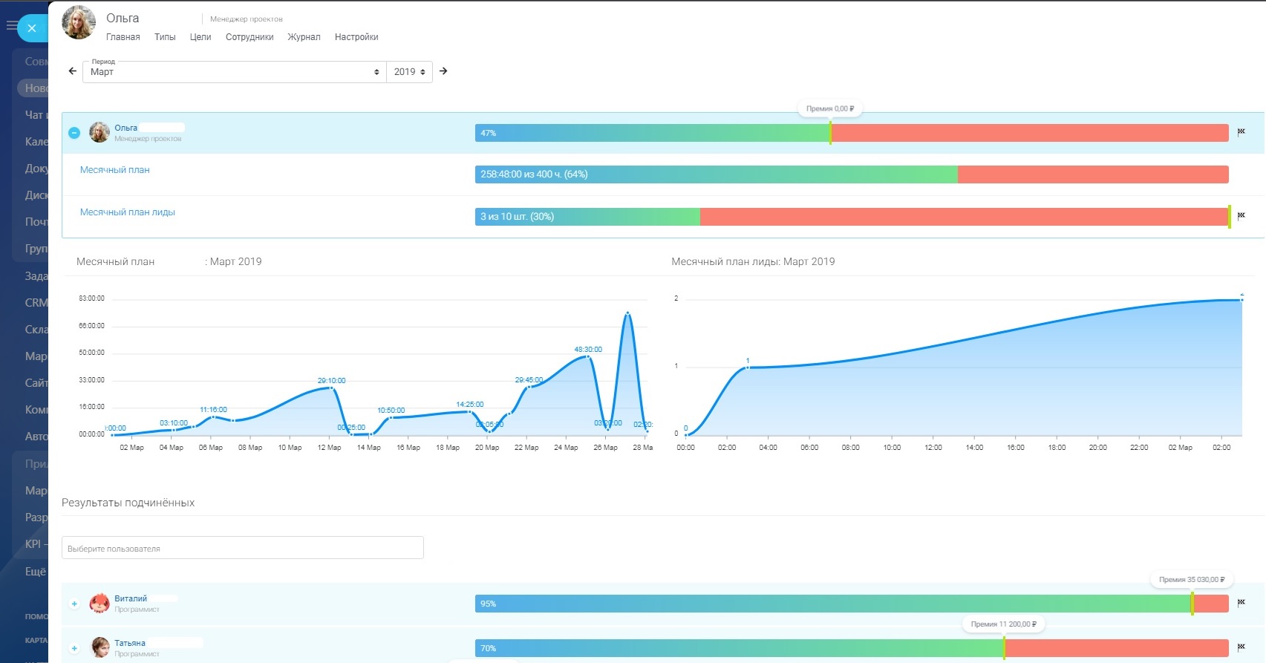Open the hamburger menu in the sidebar
This screenshot has height=663, width=1266.
coord(11,26)
